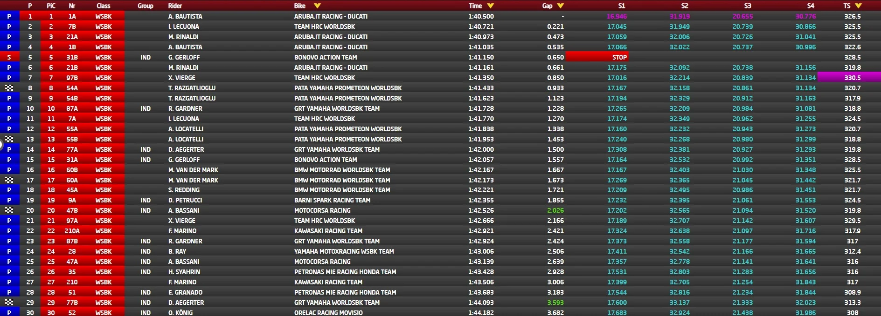Click the P pit icon for 7A Lecuona
The height and width of the screenshot is (316, 881).
[9, 119]
